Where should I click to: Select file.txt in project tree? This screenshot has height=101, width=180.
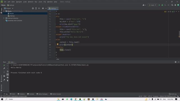[12, 13]
